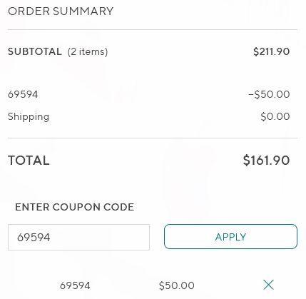Click the SUBTOTAL label

point(35,51)
